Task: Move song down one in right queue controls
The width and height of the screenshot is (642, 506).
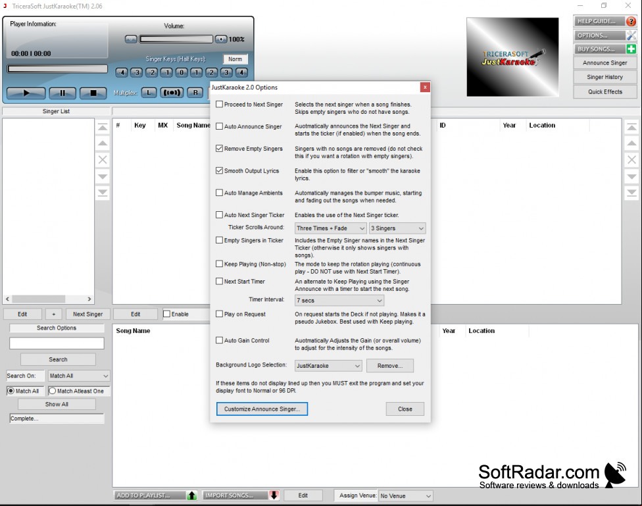Action: click(631, 176)
